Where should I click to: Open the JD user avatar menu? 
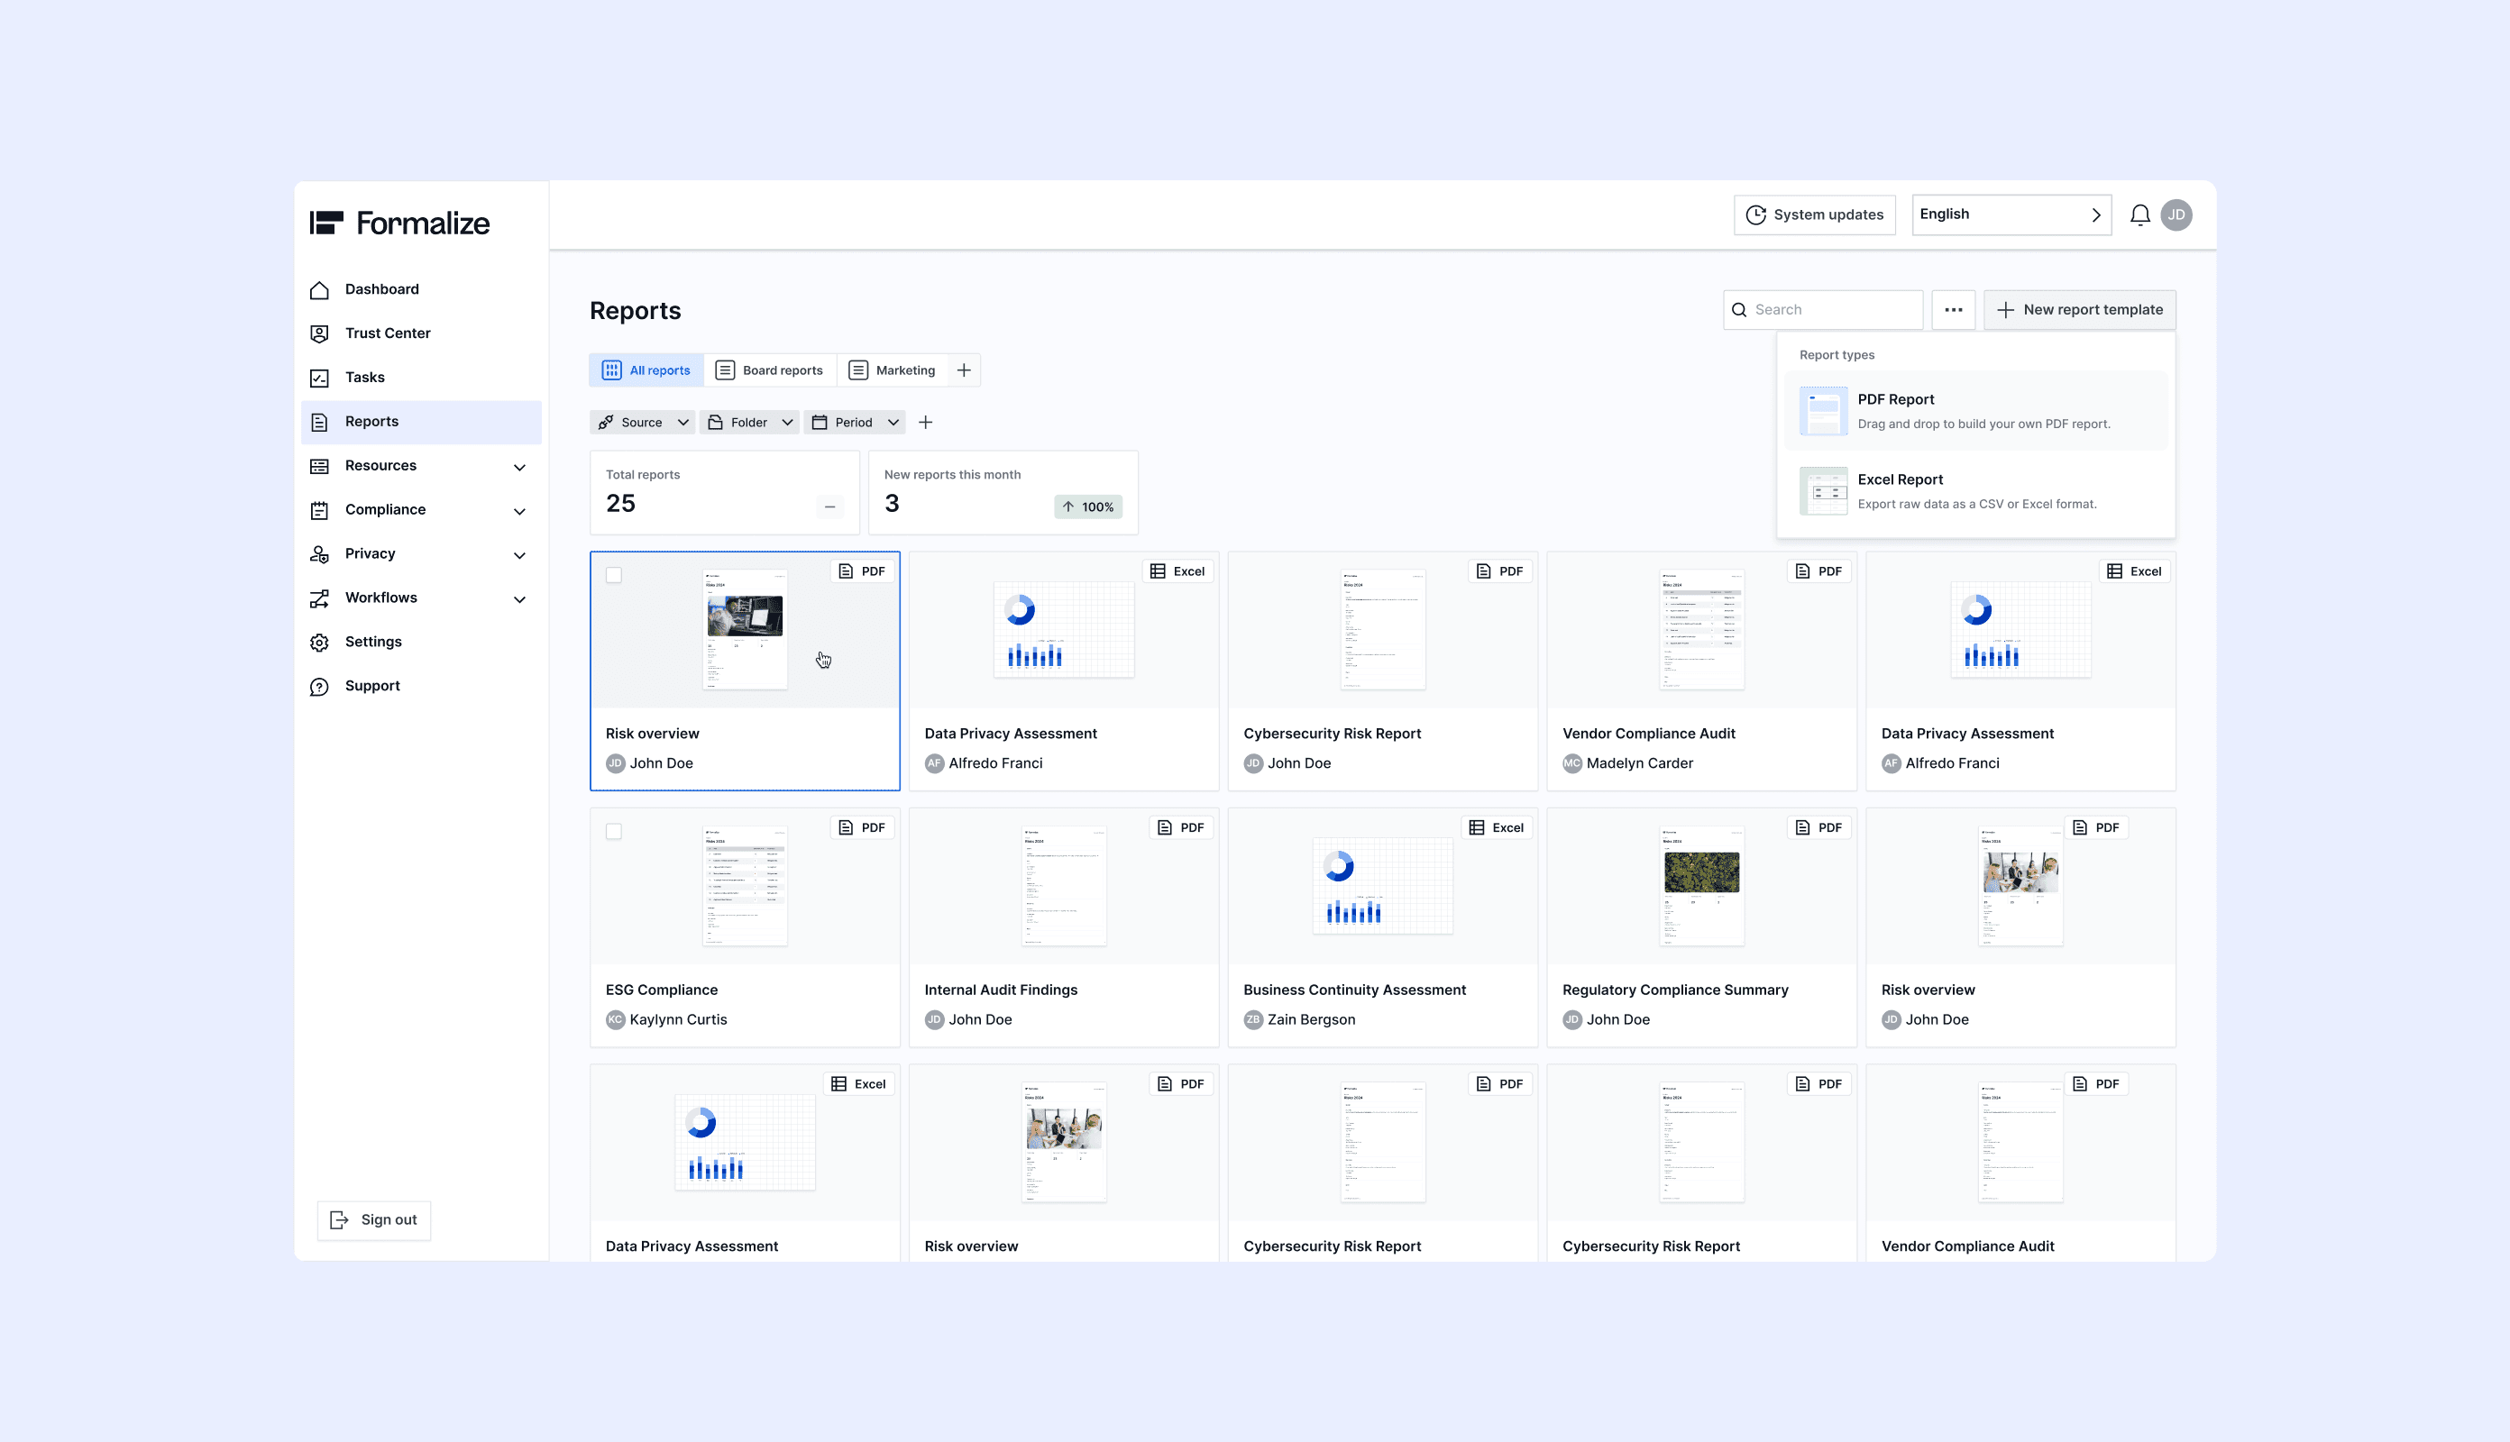click(2176, 214)
